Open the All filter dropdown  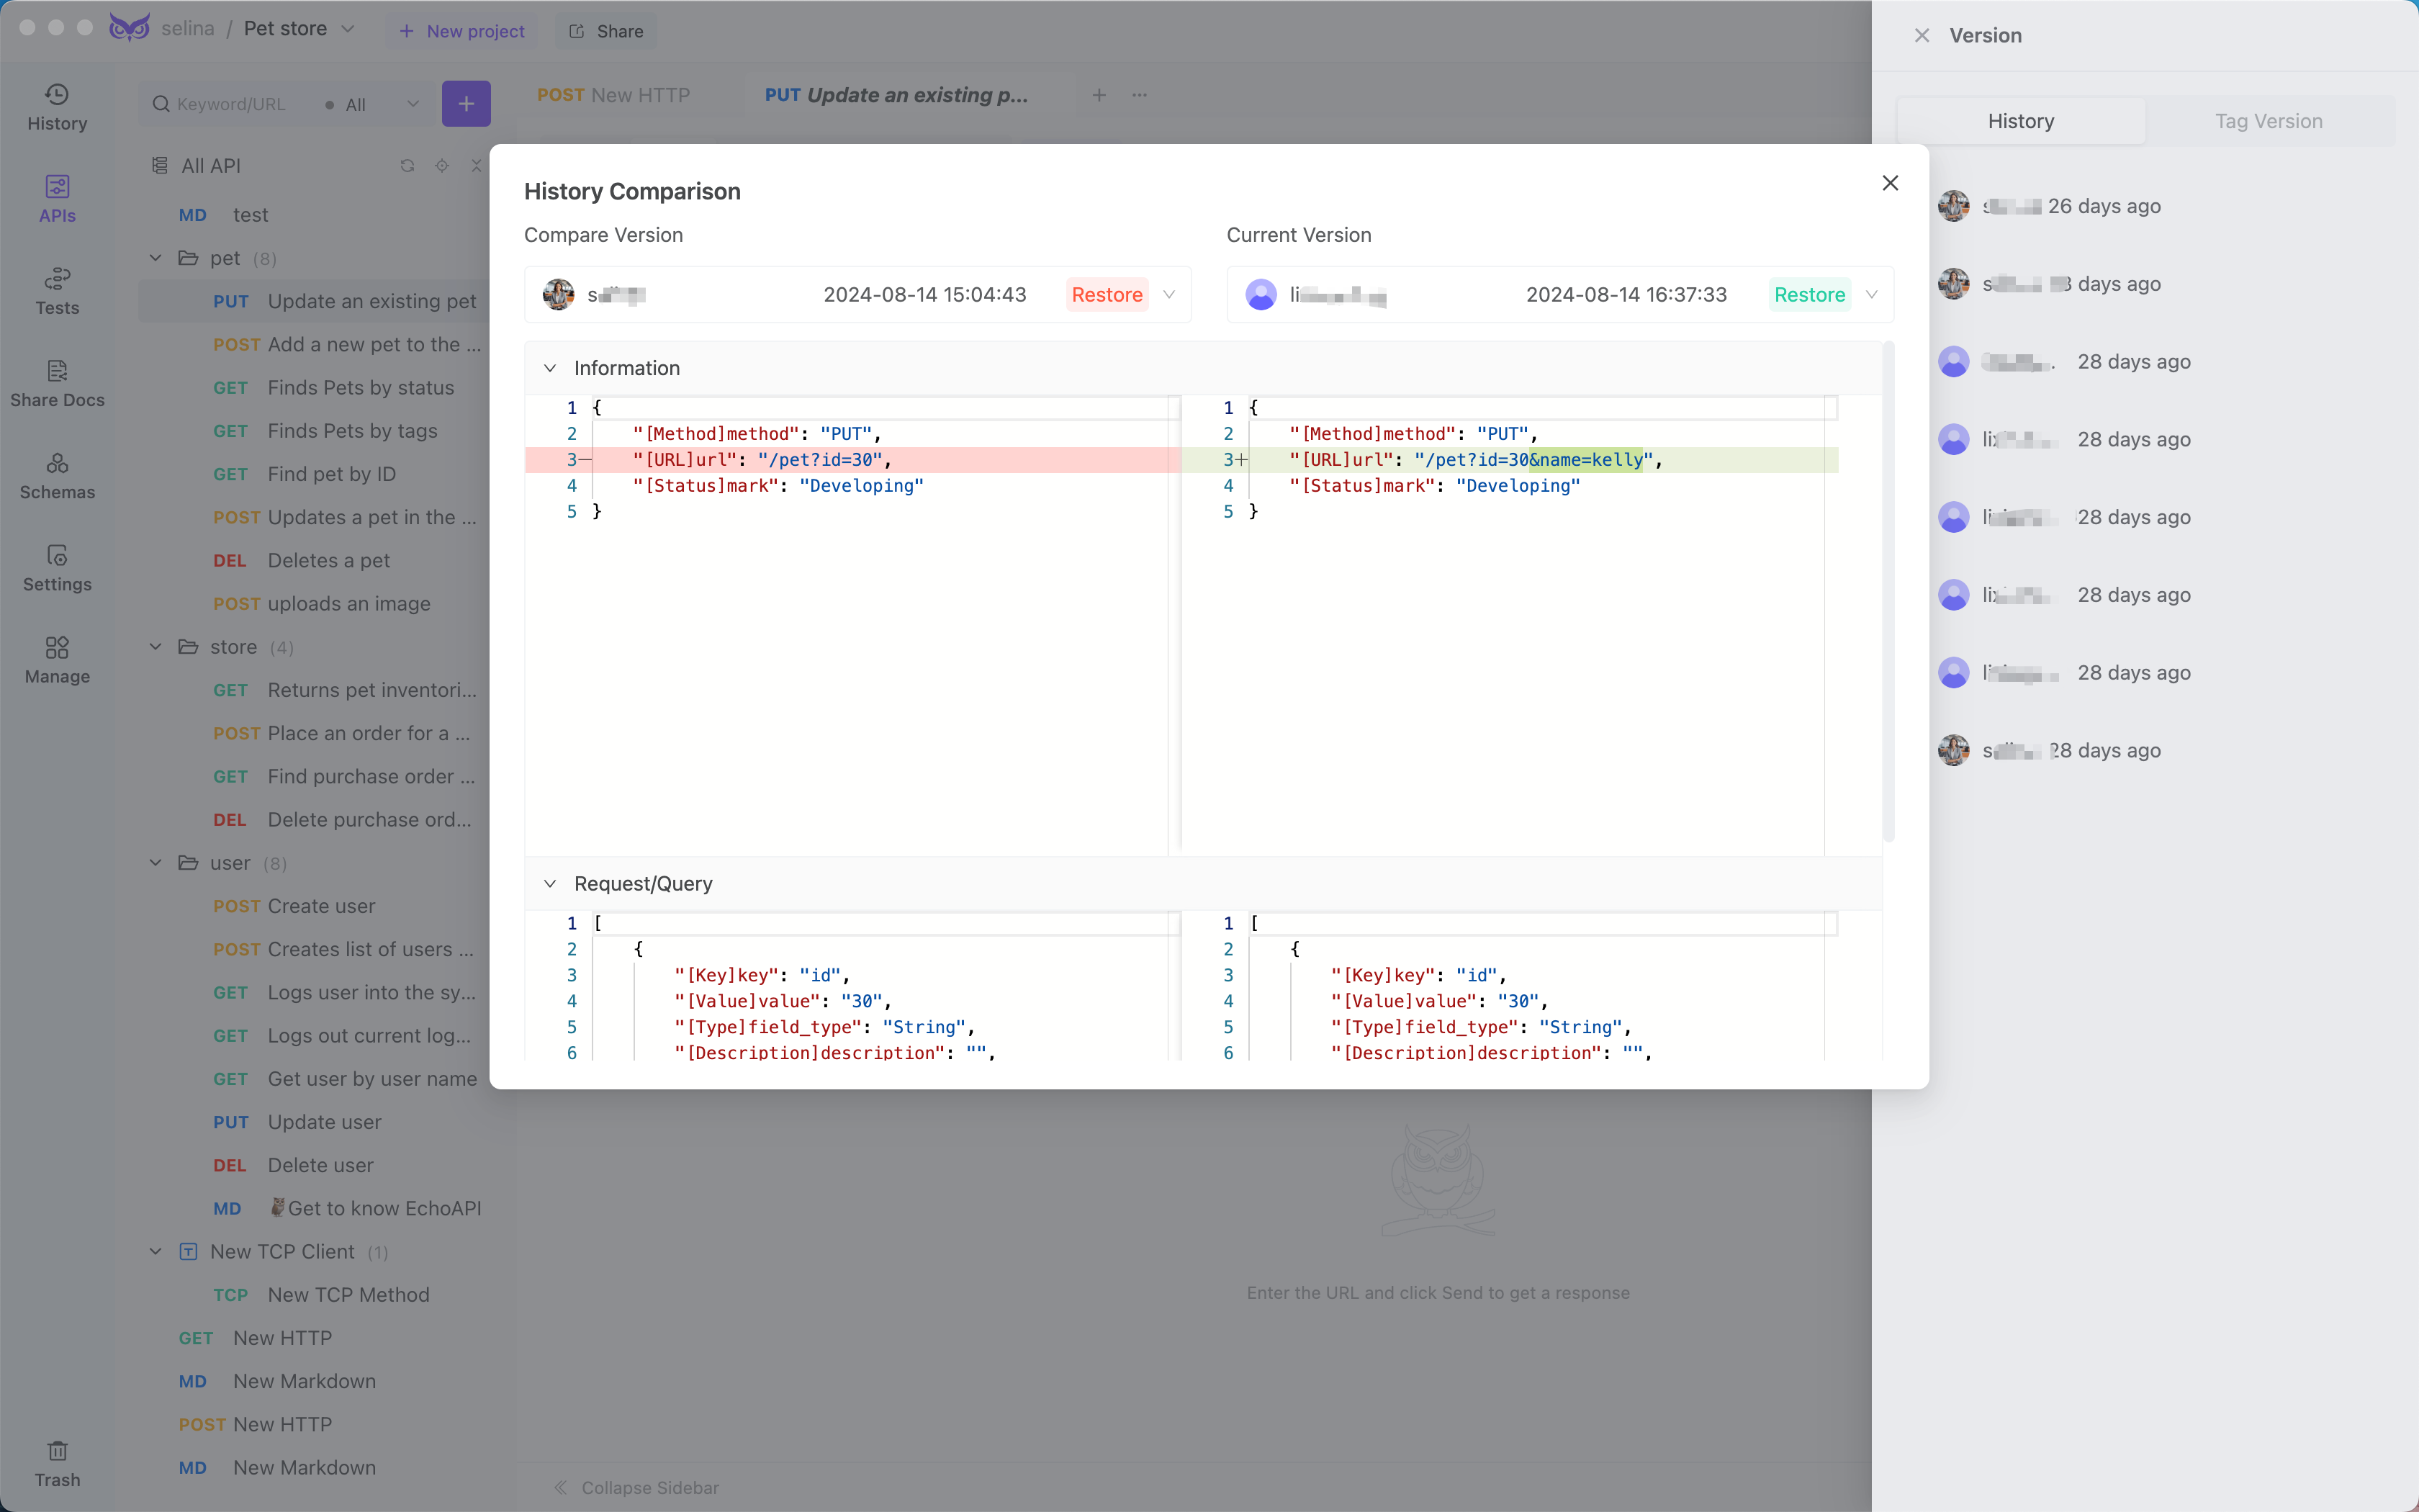(x=373, y=104)
